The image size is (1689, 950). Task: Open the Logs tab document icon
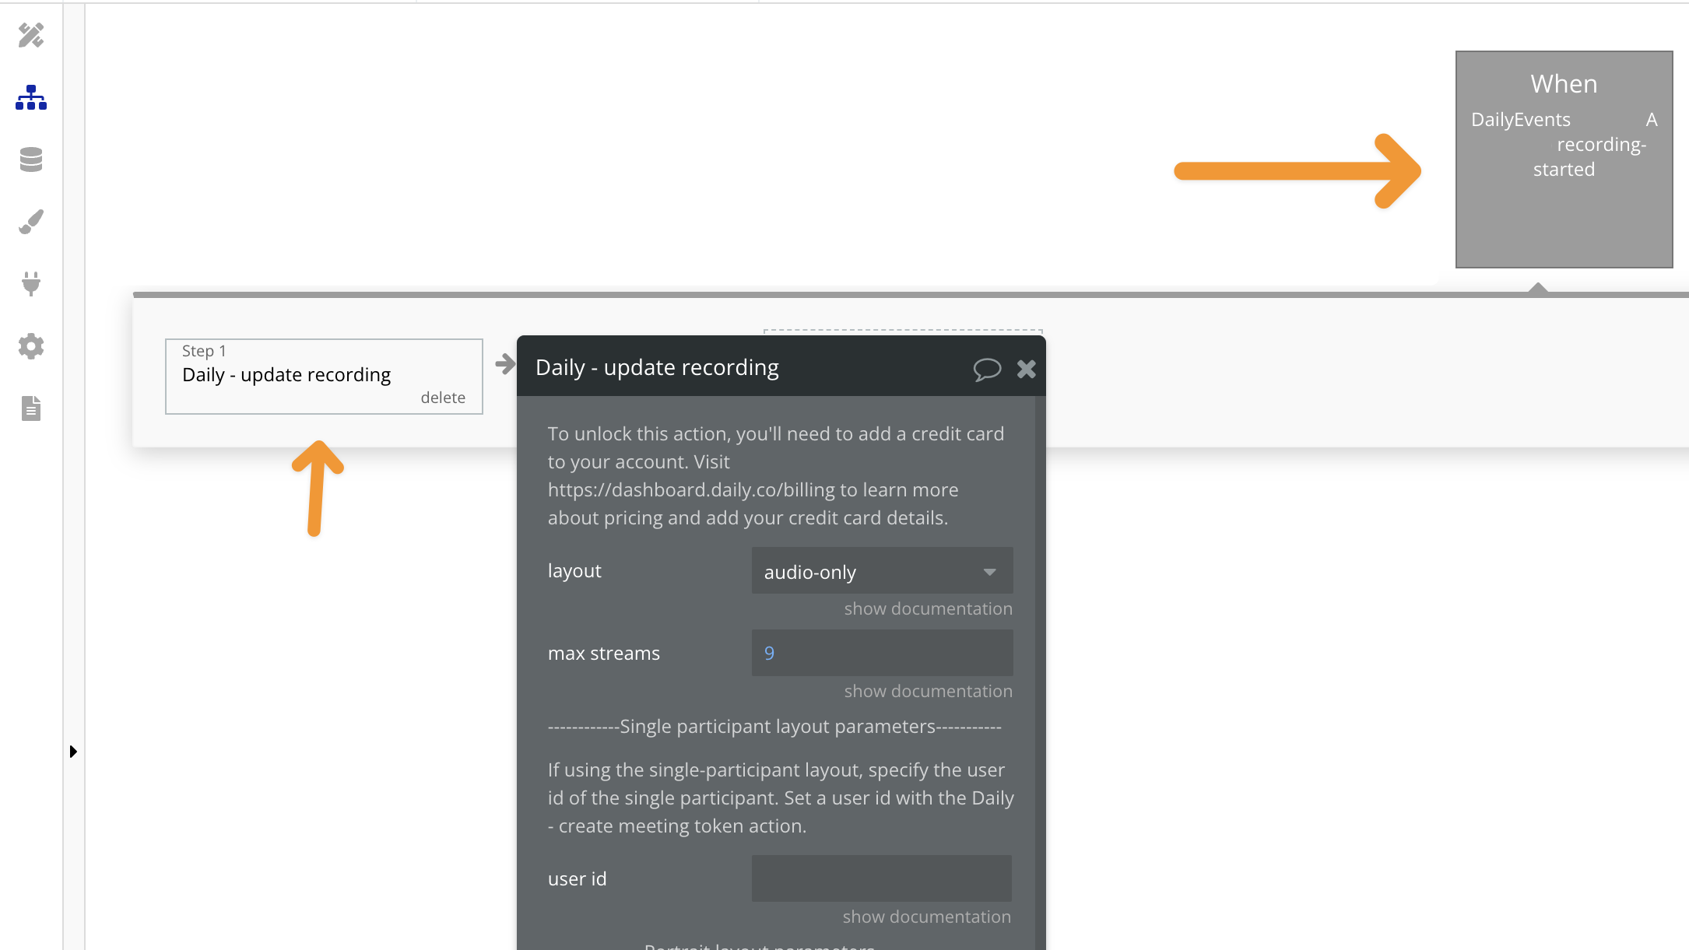tap(31, 408)
